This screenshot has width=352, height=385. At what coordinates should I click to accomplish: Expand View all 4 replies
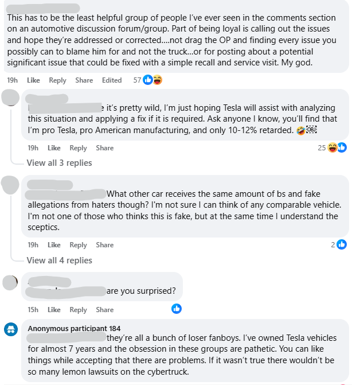(x=59, y=260)
